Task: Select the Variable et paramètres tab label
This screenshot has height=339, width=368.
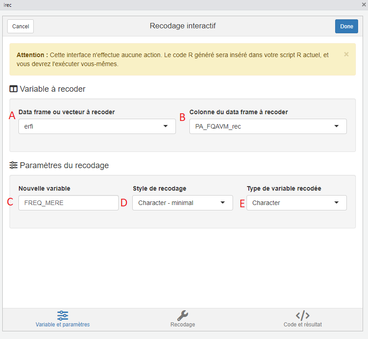Action: click(63, 325)
